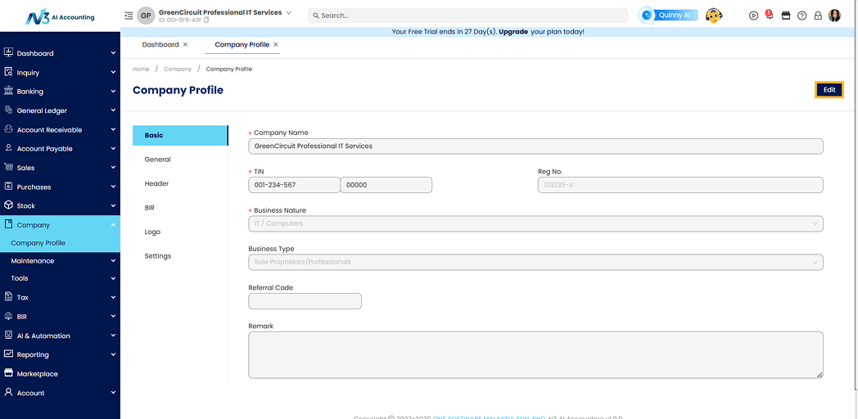
Task: Click the TIN branch code field 00000
Action: point(386,185)
